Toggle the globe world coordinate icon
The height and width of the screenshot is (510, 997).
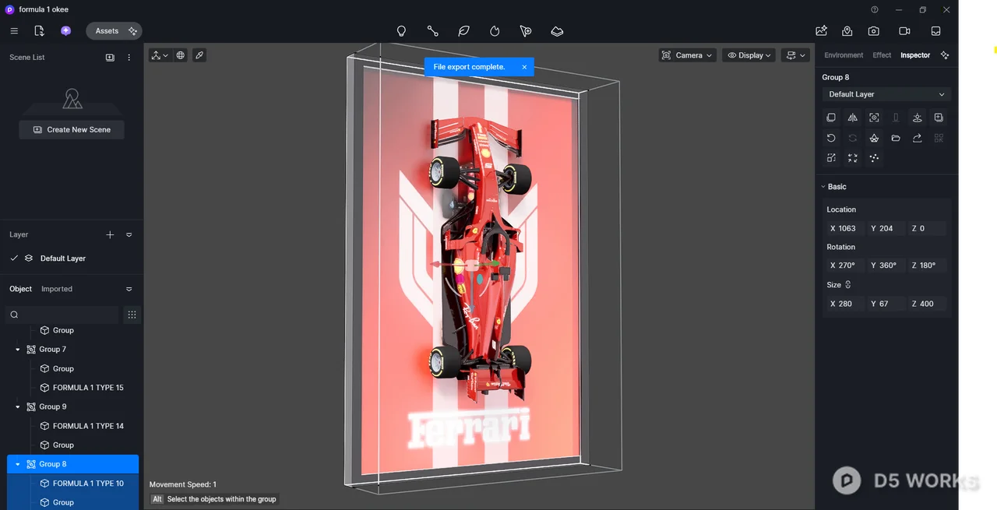click(x=181, y=55)
